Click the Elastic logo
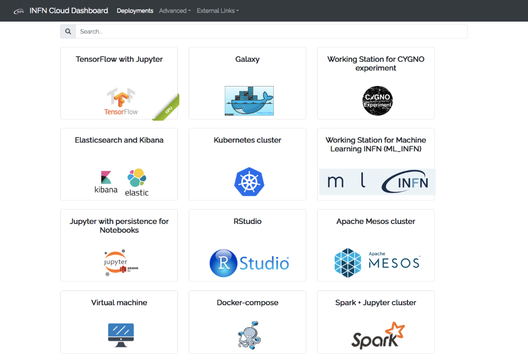Viewport: 528px width, 363px height. [137, 182]
